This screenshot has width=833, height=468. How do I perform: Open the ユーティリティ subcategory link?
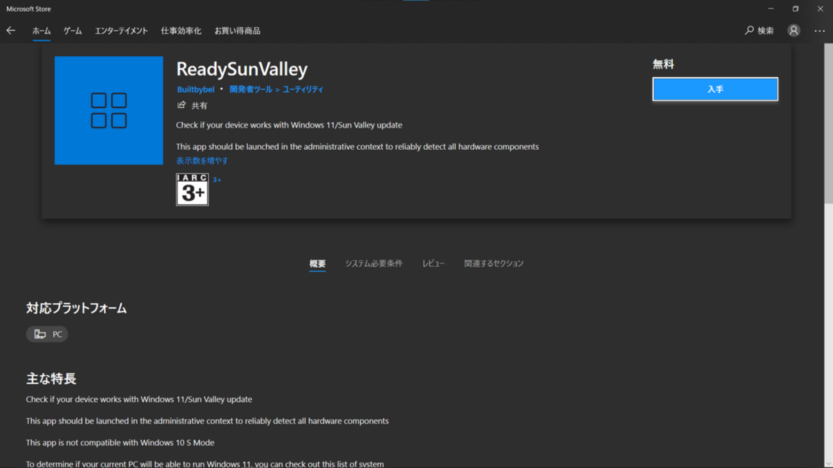(x=303, y=90)
